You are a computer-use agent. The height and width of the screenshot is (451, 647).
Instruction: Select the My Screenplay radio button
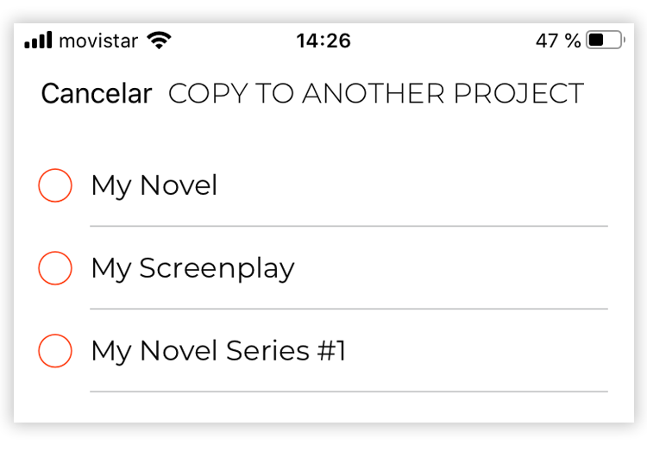tap(55, 268)
